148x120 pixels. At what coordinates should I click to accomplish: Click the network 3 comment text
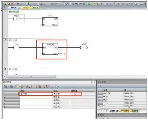pyautogui.click(x=13, y=69)
